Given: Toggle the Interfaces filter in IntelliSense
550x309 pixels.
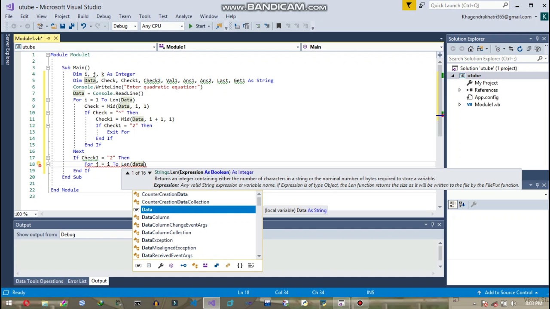Looking at the screenshot, I should click(183, 266).
